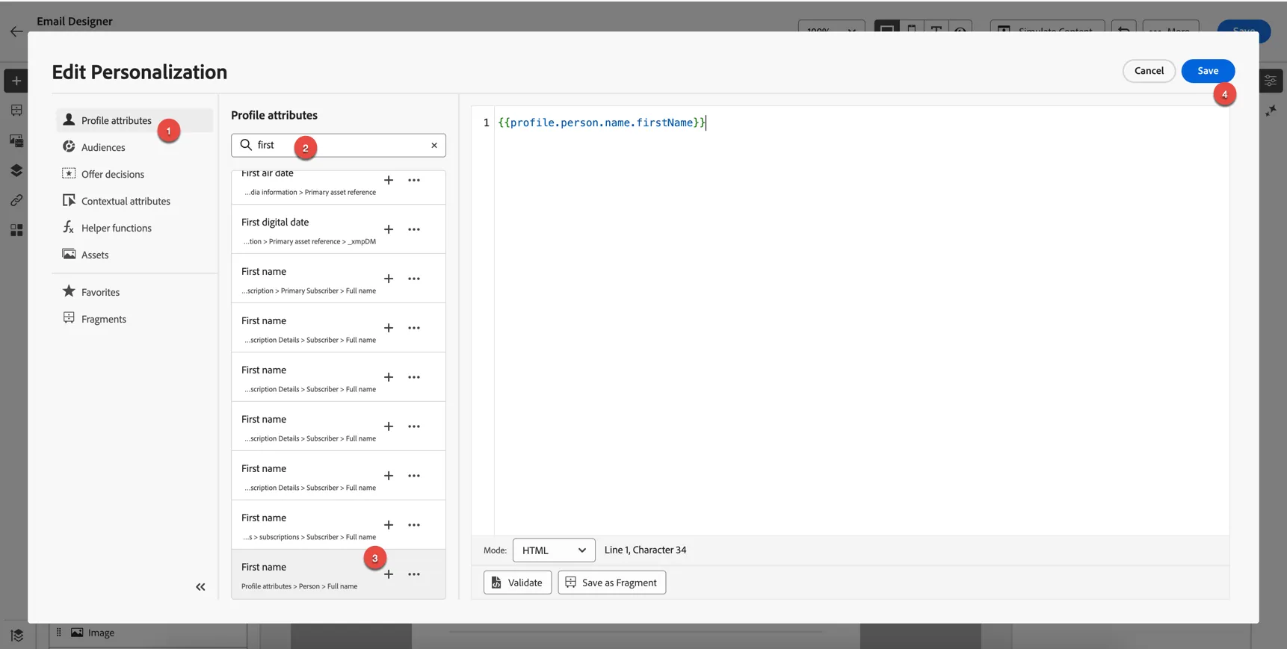
Task: Add First name under subscriptions > Subscriber path
Action: [x=389, y=525]
